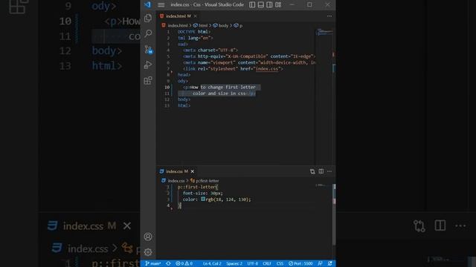Open the Customize Layout icon
This screenshot has width=476, height=267.
click(278, 4)
